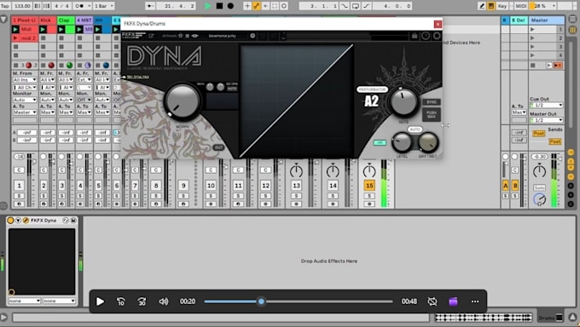Solo track 1
The image size is (580, 327).
coord(19,196)
